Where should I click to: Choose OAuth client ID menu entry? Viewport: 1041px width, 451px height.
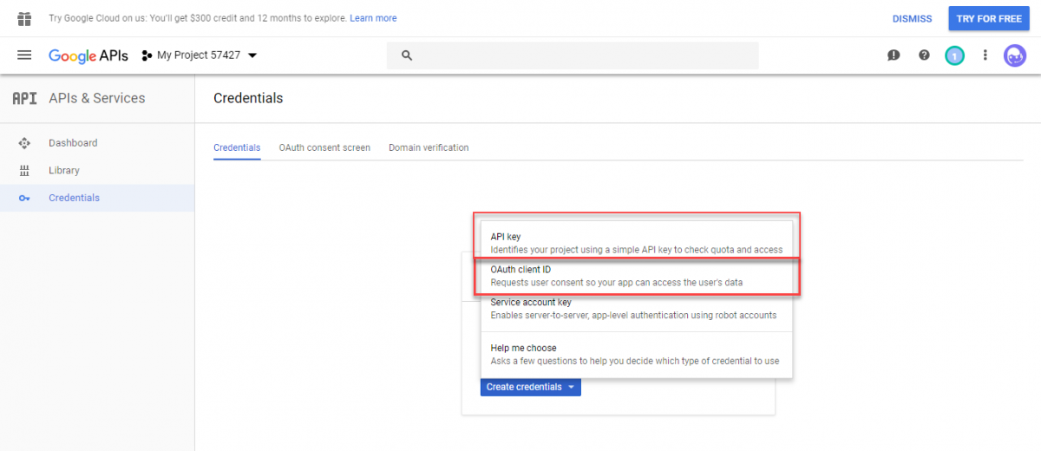point(637,276)
